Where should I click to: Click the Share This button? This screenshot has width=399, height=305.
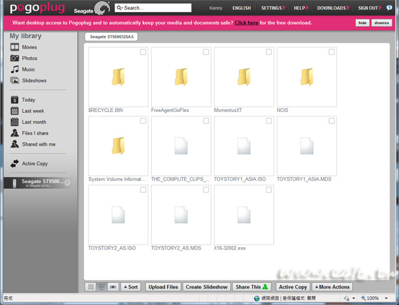[251, 287]
